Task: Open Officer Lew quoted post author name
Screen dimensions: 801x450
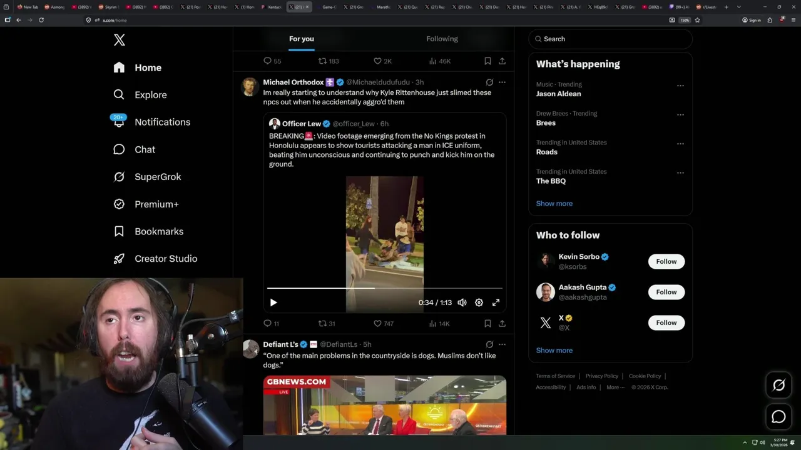Action: (x=302, y=124)
